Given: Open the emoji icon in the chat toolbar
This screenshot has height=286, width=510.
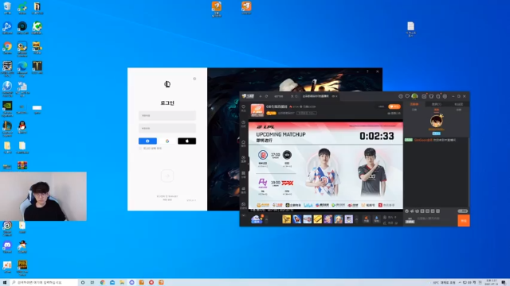Looking at the screenshot, I should (x=406, y=211).
